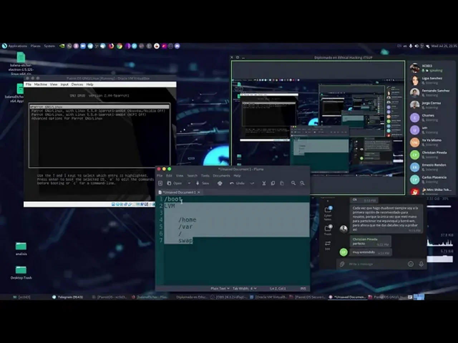Open the Tab Width dropdown in status bar
Image resolution: width=458 pixels, height=343 pixels.
[x=244, y=288]
